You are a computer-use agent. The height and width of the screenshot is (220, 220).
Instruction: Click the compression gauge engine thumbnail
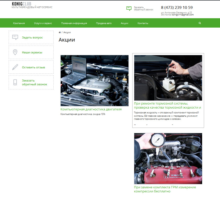pos(168,158)
